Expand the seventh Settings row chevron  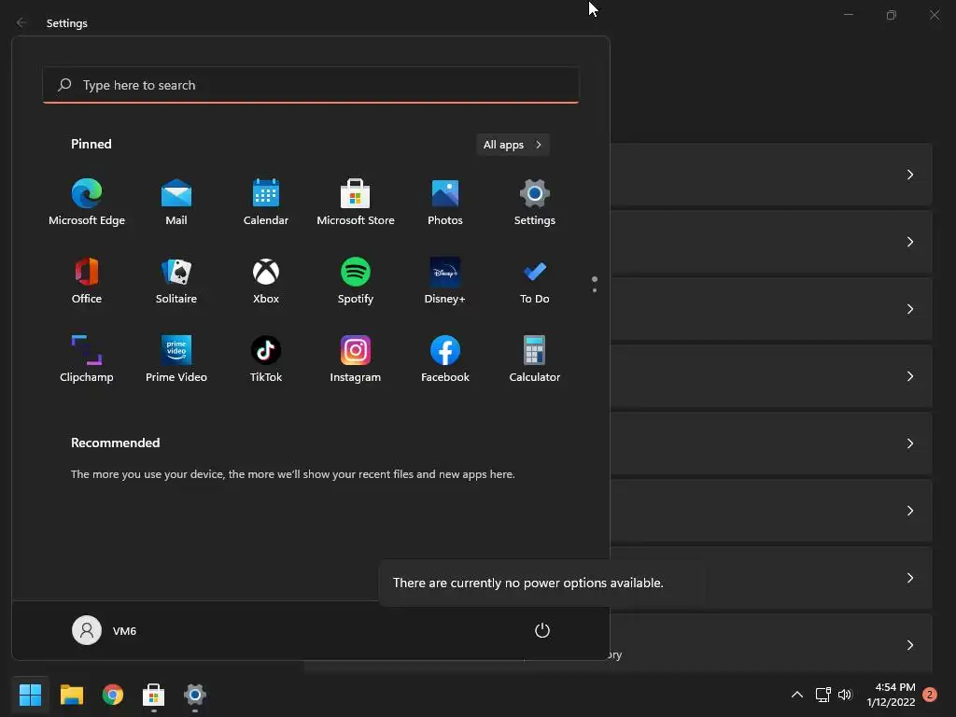(x=909, y=578)
